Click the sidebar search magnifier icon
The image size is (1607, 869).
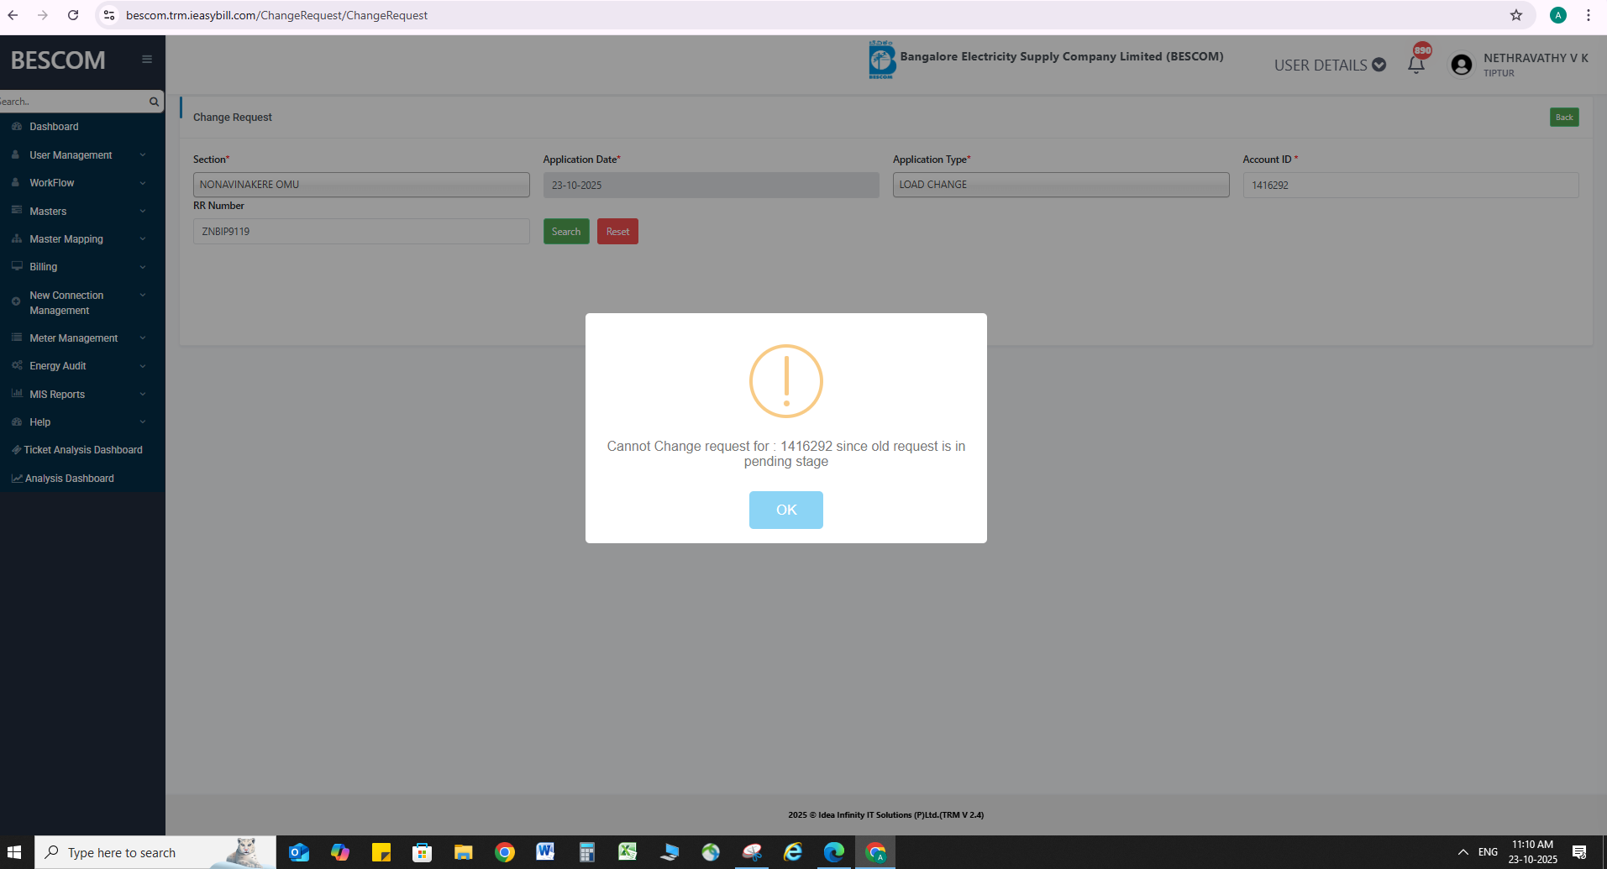pos(154,102)
